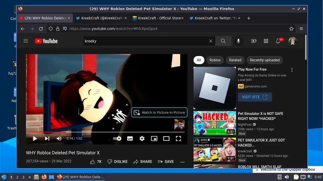
Task: Click the end-screen channel watermark thumbnail
Action: [179, 124]
